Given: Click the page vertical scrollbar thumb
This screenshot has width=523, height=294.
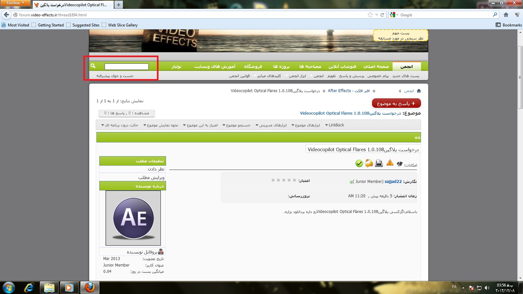Looking at the screenshot, I should (520, 77).
